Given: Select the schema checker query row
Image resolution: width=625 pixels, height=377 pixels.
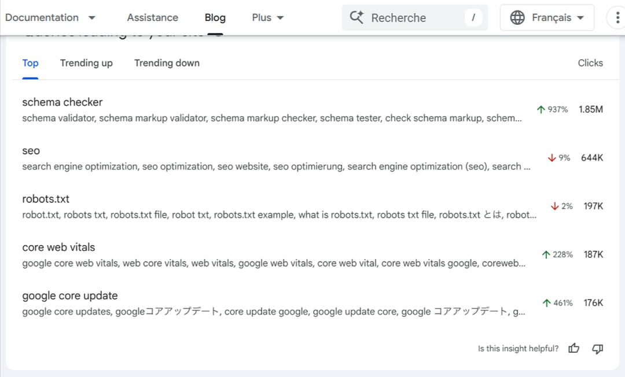Looking at the screenshot, I should [x=62, y=102].
